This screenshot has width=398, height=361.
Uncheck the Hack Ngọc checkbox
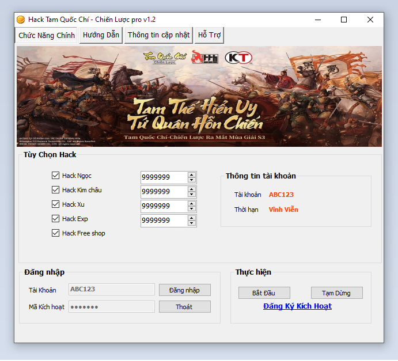56,176
